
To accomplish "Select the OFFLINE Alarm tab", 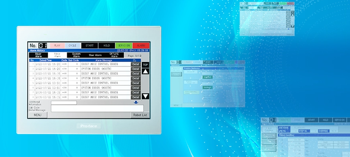I will tap(114, 55).
